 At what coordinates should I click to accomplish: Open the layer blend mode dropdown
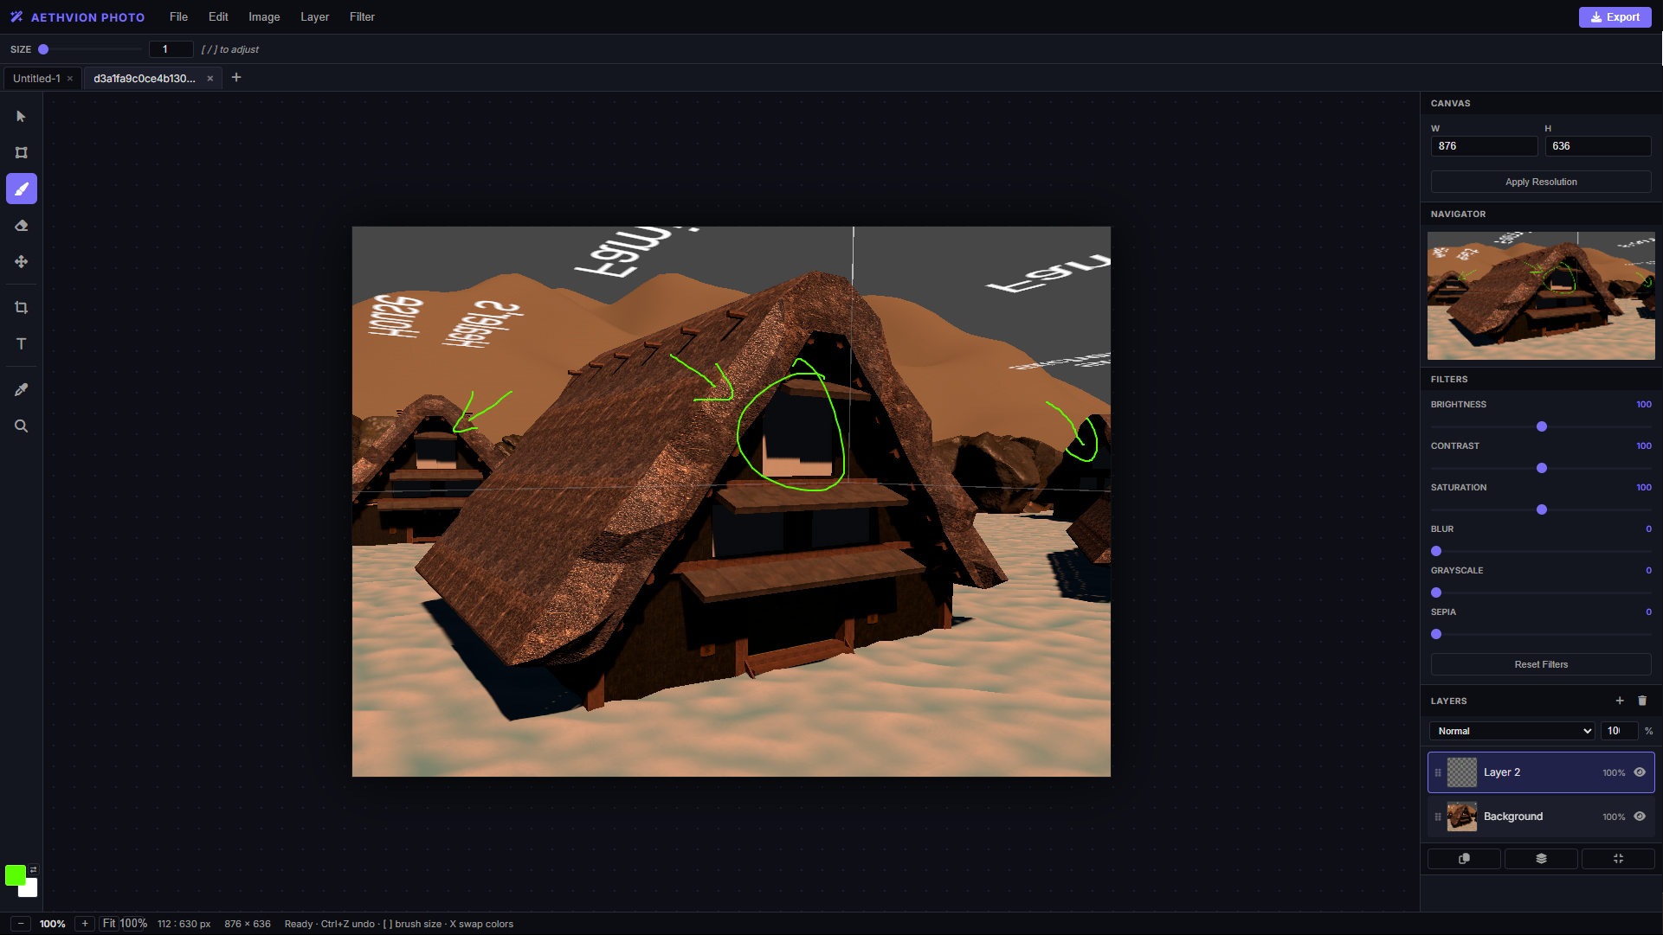(x=1511, y=731)
